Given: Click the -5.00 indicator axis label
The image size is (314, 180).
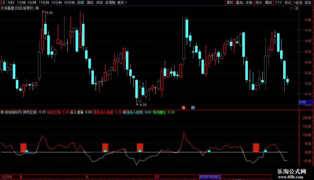Looking at the screenshot, I should (x=307, y=161).
